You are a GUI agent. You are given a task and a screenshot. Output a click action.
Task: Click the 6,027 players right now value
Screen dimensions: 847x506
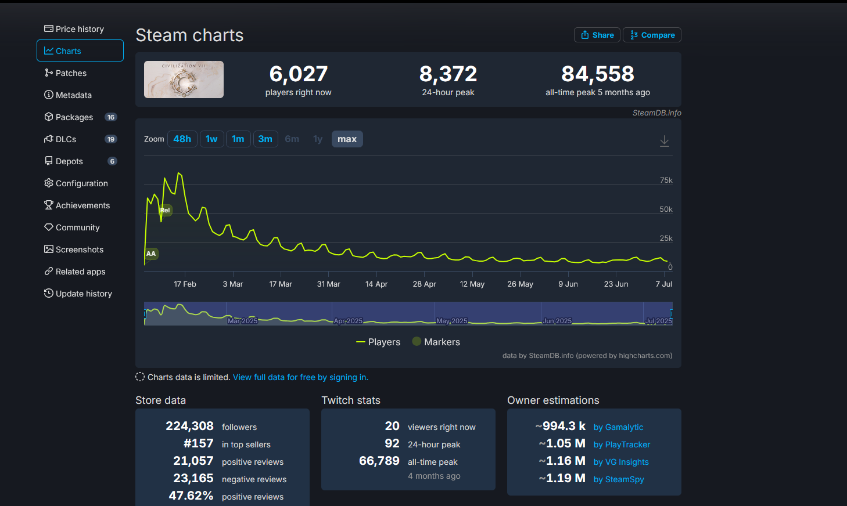point(299,74)
